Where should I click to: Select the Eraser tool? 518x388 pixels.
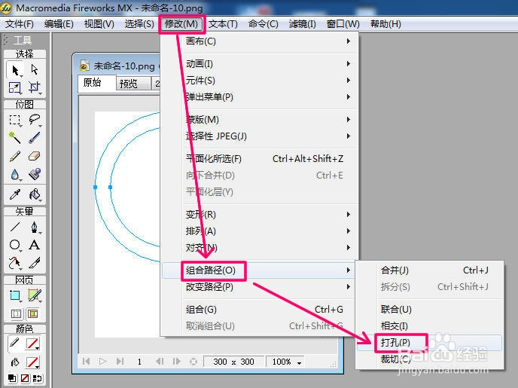tap(34, 156)
